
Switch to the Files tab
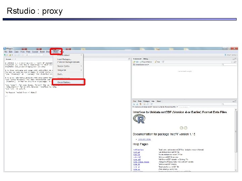[x=134, y=101]
